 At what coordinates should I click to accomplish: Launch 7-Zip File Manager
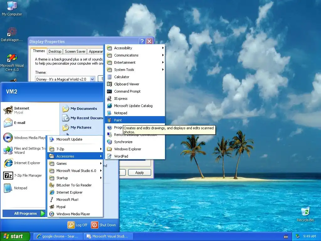[24, 175]
